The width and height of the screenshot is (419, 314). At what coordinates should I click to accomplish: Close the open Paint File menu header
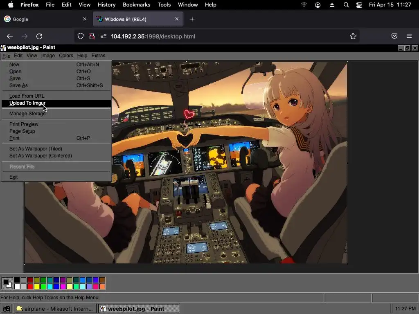coord(6,56)
